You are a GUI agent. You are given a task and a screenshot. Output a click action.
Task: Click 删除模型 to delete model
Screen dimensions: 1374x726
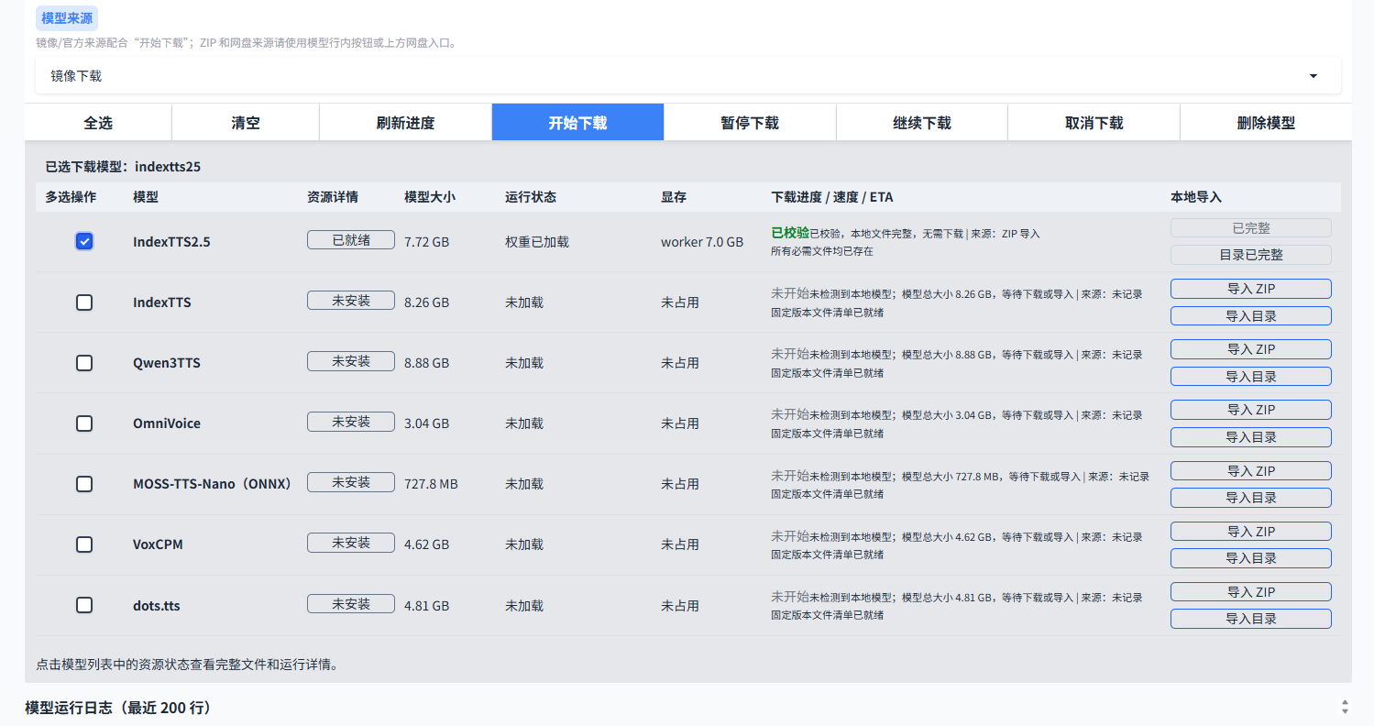point(1266,122)
